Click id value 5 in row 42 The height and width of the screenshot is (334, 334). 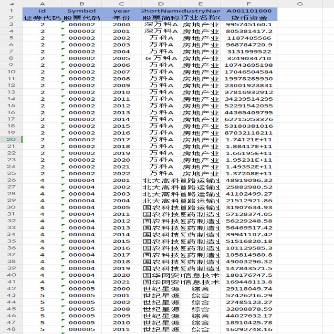pyautogui.click(x=42, y=289)
